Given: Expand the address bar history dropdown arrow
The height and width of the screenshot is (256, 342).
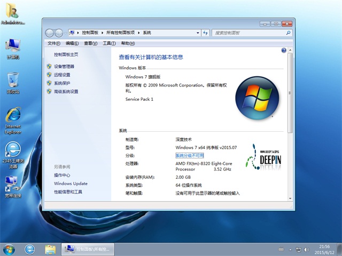Looking at the screenshot, I should click(x=198, y=33).
